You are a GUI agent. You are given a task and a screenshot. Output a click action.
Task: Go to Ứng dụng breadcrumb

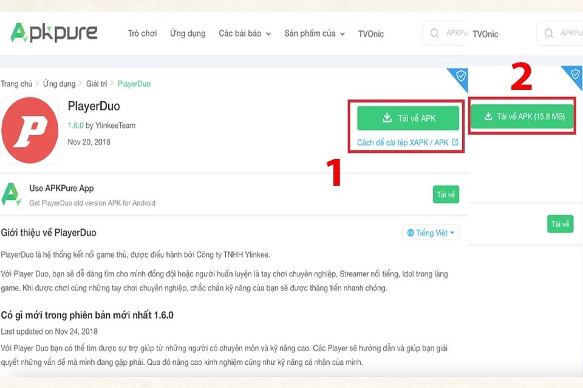tap(59, 84)
